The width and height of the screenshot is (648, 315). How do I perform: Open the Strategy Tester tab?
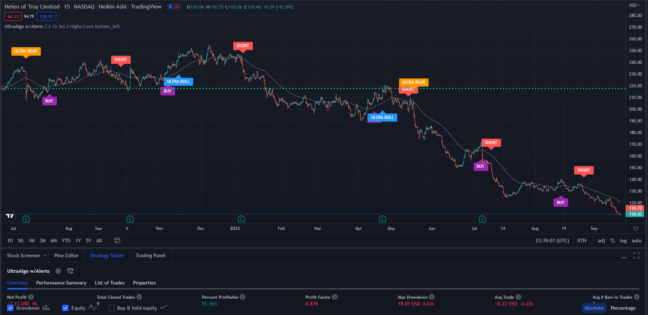[107, 256]
